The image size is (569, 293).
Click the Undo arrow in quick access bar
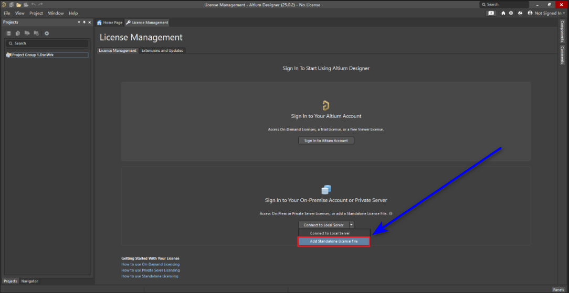pyautogui.click(x=34, y=4)
